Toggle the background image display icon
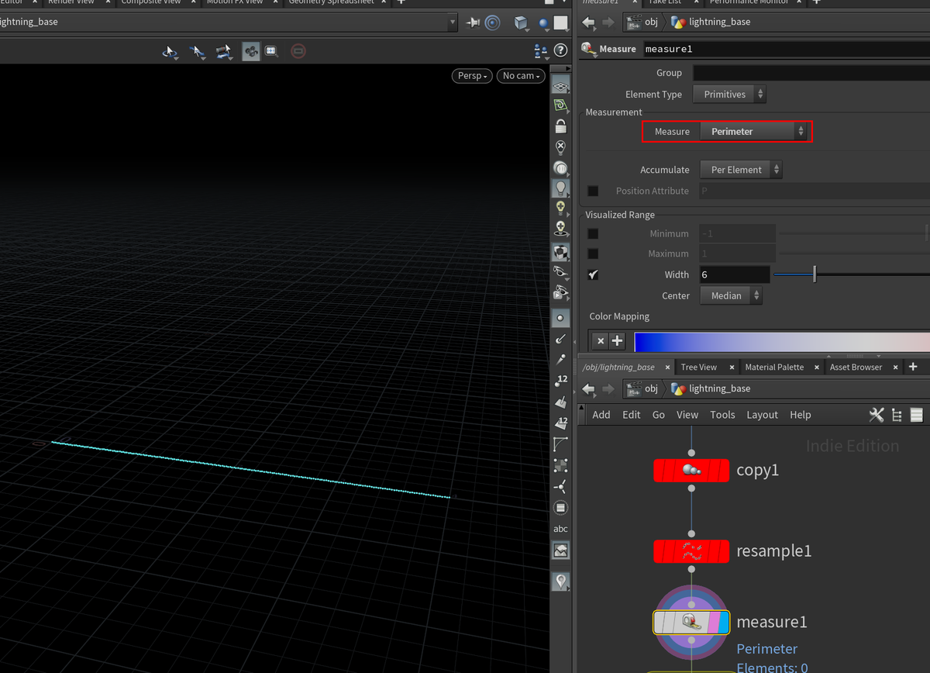This screenshot has height=673, width=930. tap(560, 550)
